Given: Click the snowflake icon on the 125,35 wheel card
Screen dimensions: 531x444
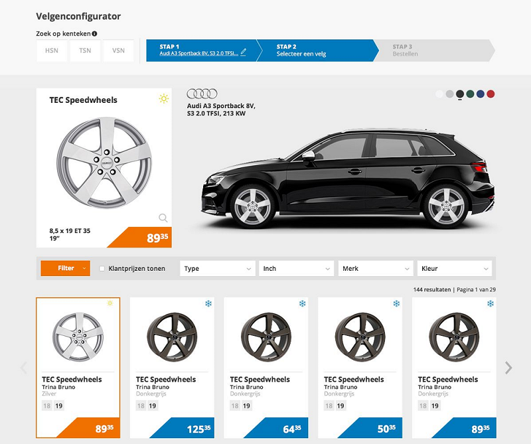Looking at the screenshot, I should [208, 303].
